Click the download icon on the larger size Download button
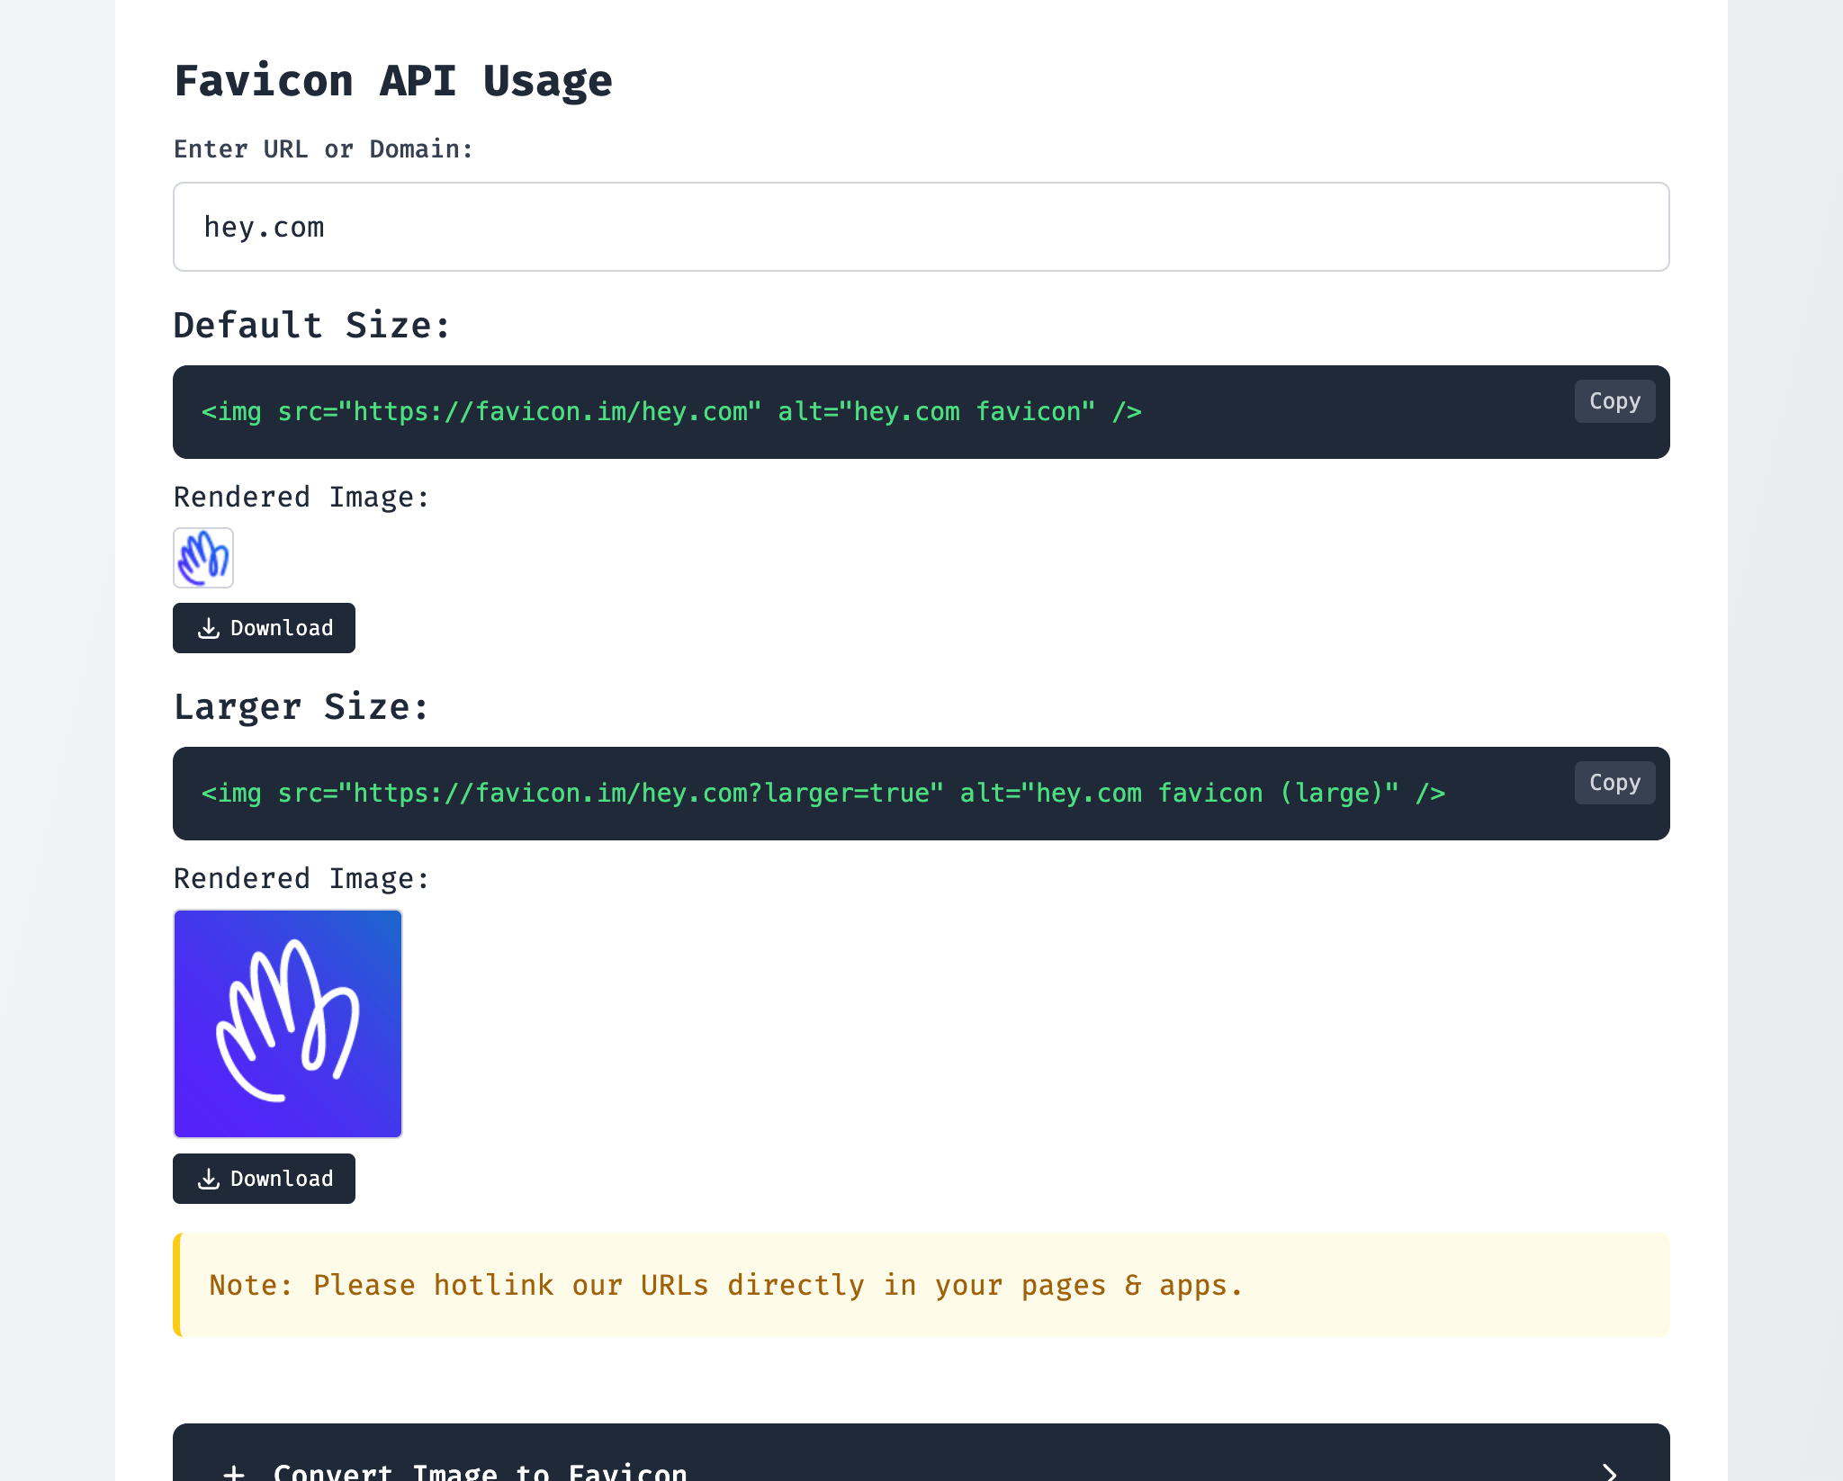Image resolution: width=1843 pixels, height=1481 pixels. pos(210,1179)
